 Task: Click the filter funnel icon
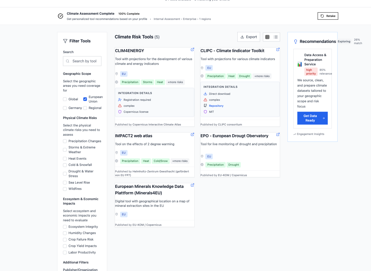[x=65, y=41]
